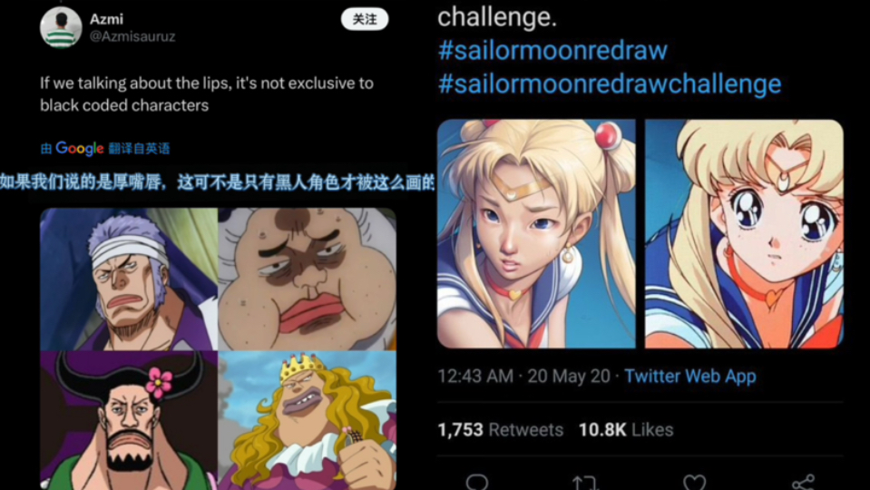870x490 pixels.
Task: Click the Google logo in translation note
Action: (x=79, y=148)
